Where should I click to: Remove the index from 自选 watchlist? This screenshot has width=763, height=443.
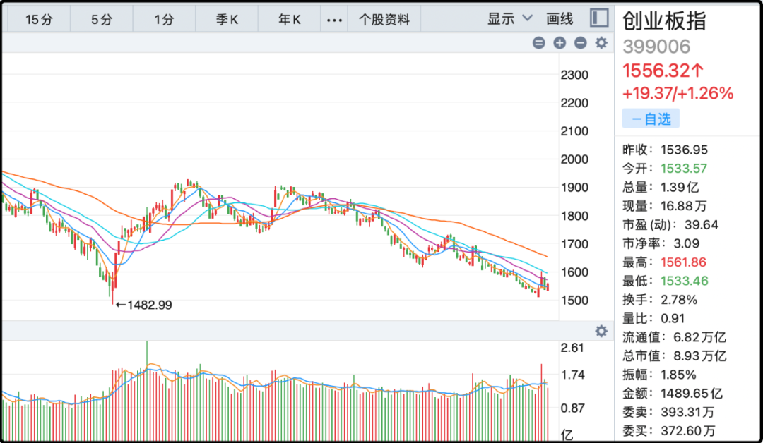pos(651,119)
